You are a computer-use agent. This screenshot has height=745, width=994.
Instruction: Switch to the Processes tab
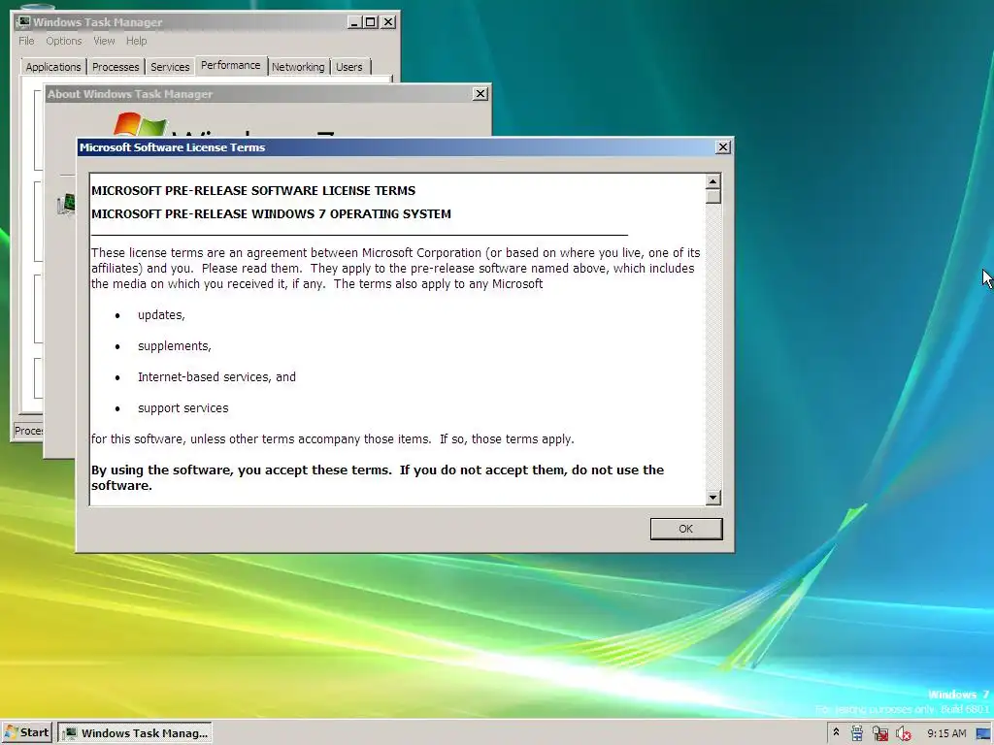(x=116, y=67)
